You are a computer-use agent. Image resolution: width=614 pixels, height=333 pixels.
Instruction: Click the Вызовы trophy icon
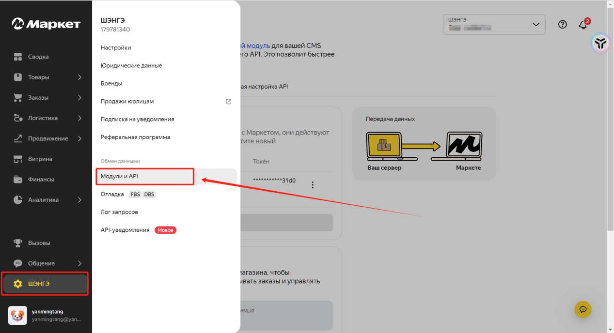coord(18,243)
